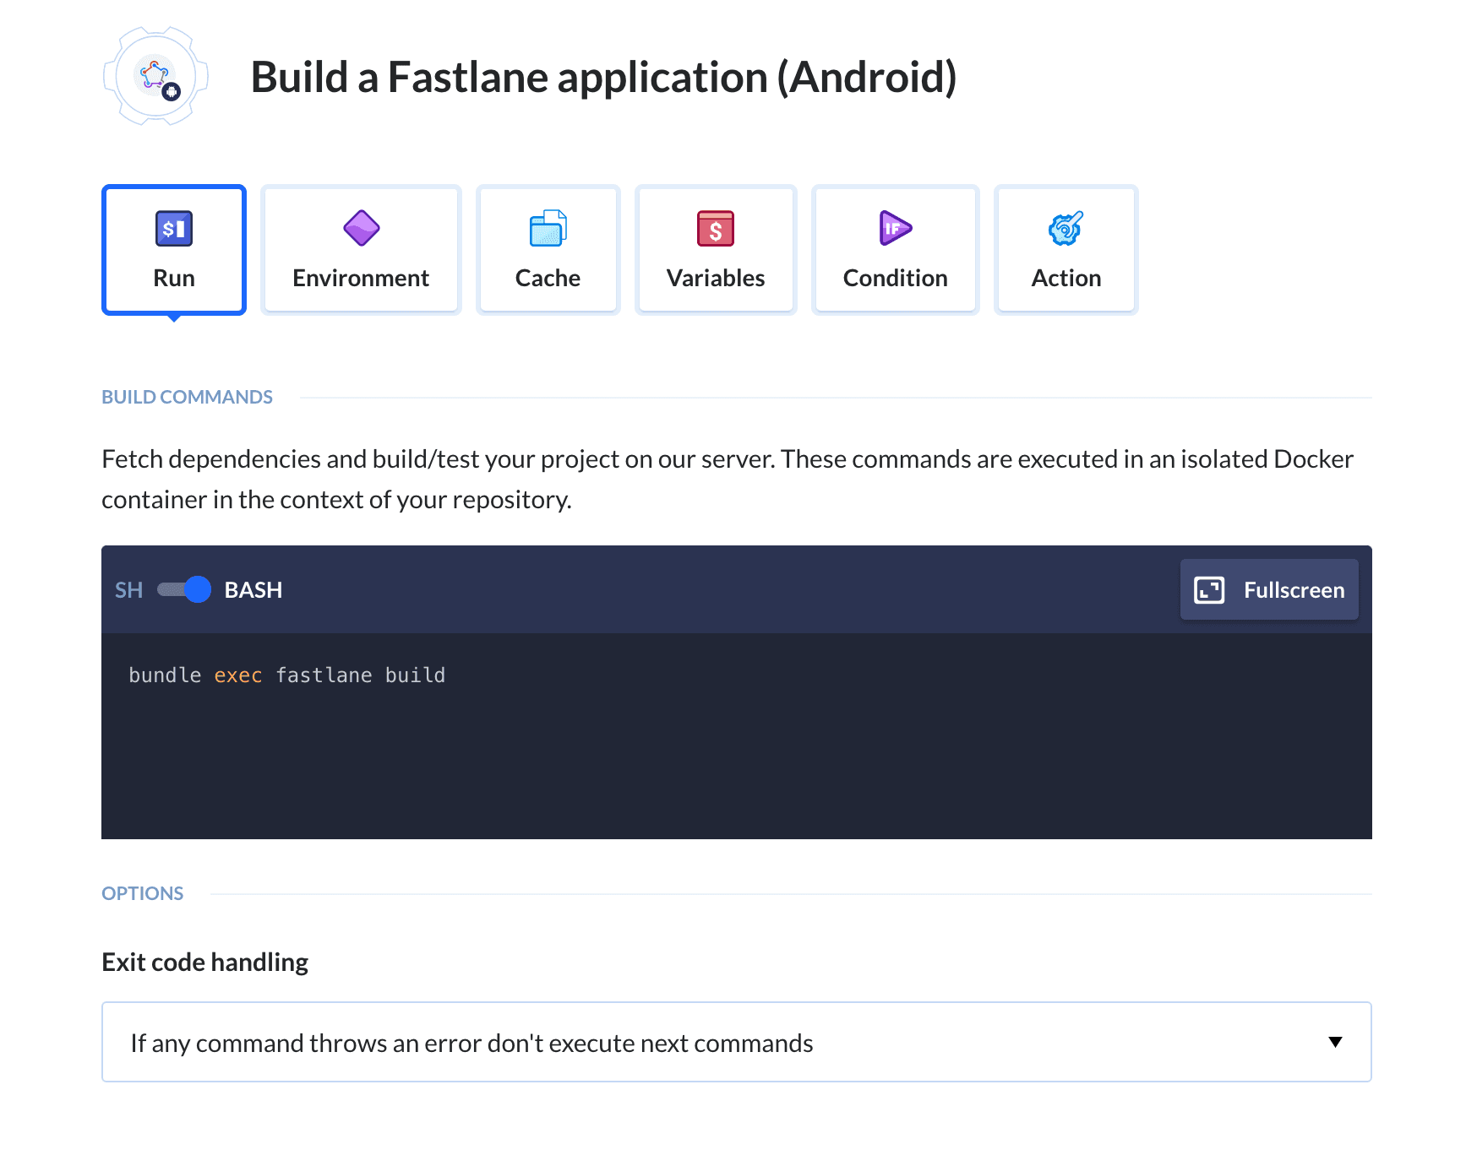This screenshot has width=1477, height=1155.
Task: Click inside the build commands editor
Action: tap(737, 736)
